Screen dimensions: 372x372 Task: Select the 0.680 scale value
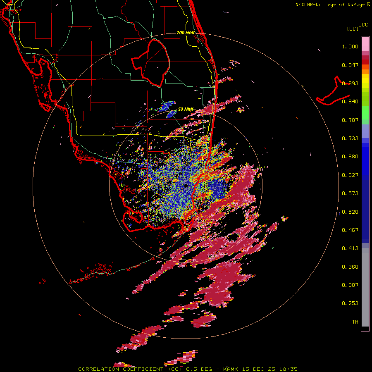(x=350, y=157)
